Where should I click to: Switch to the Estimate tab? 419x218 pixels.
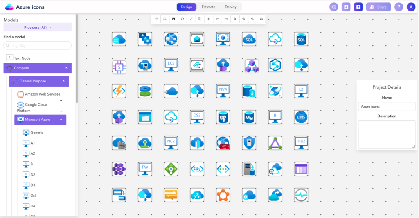pyautogui.click(x=208, y=7)
